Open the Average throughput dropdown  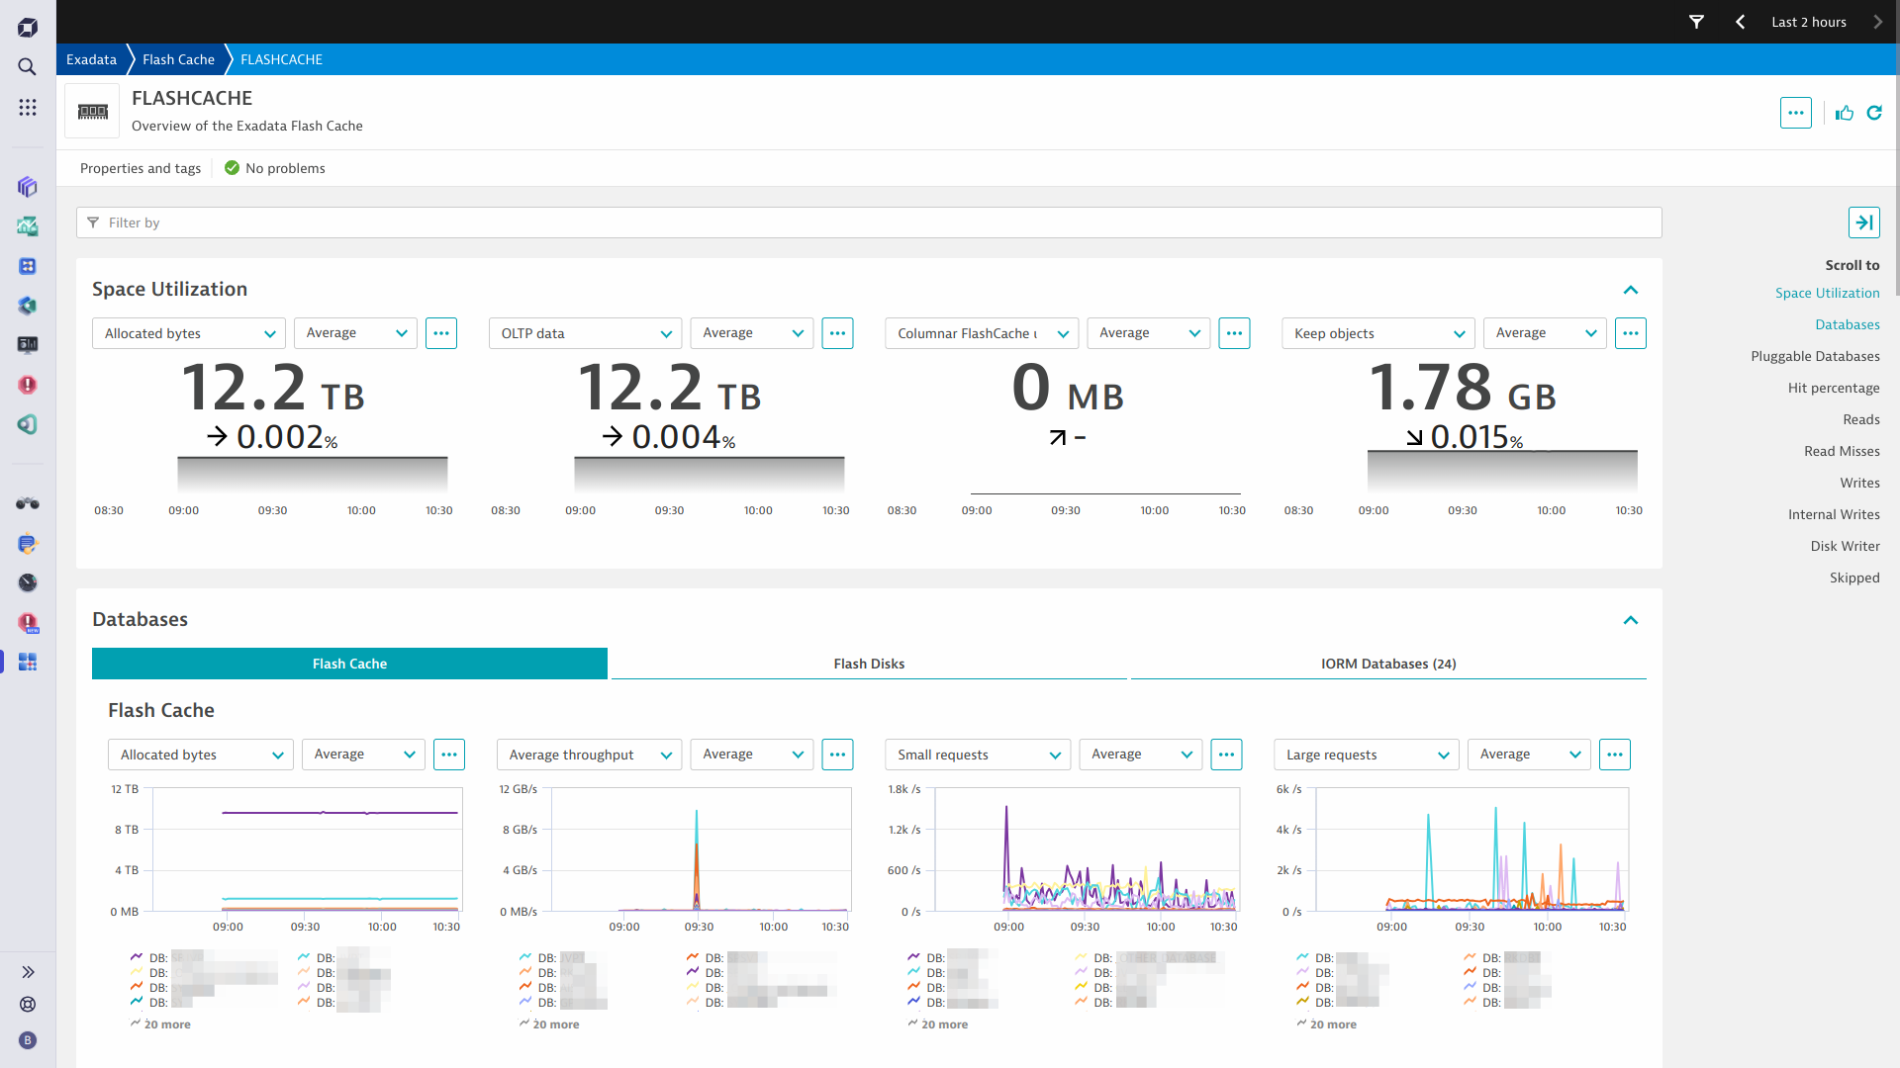pyautogui.click(x=589, y=755)
